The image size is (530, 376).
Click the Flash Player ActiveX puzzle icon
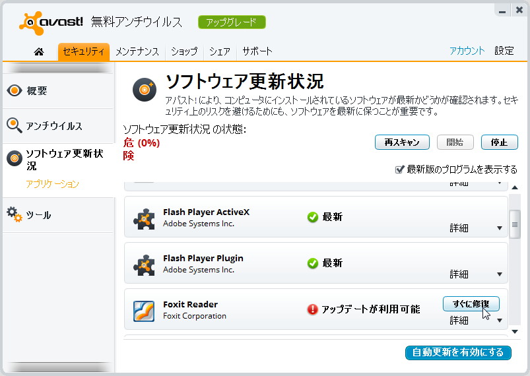144,219
